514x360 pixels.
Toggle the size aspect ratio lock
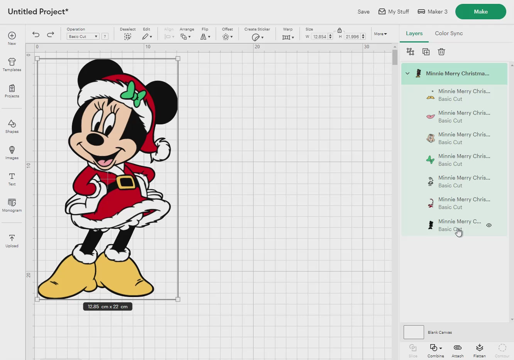pos(340,30)
